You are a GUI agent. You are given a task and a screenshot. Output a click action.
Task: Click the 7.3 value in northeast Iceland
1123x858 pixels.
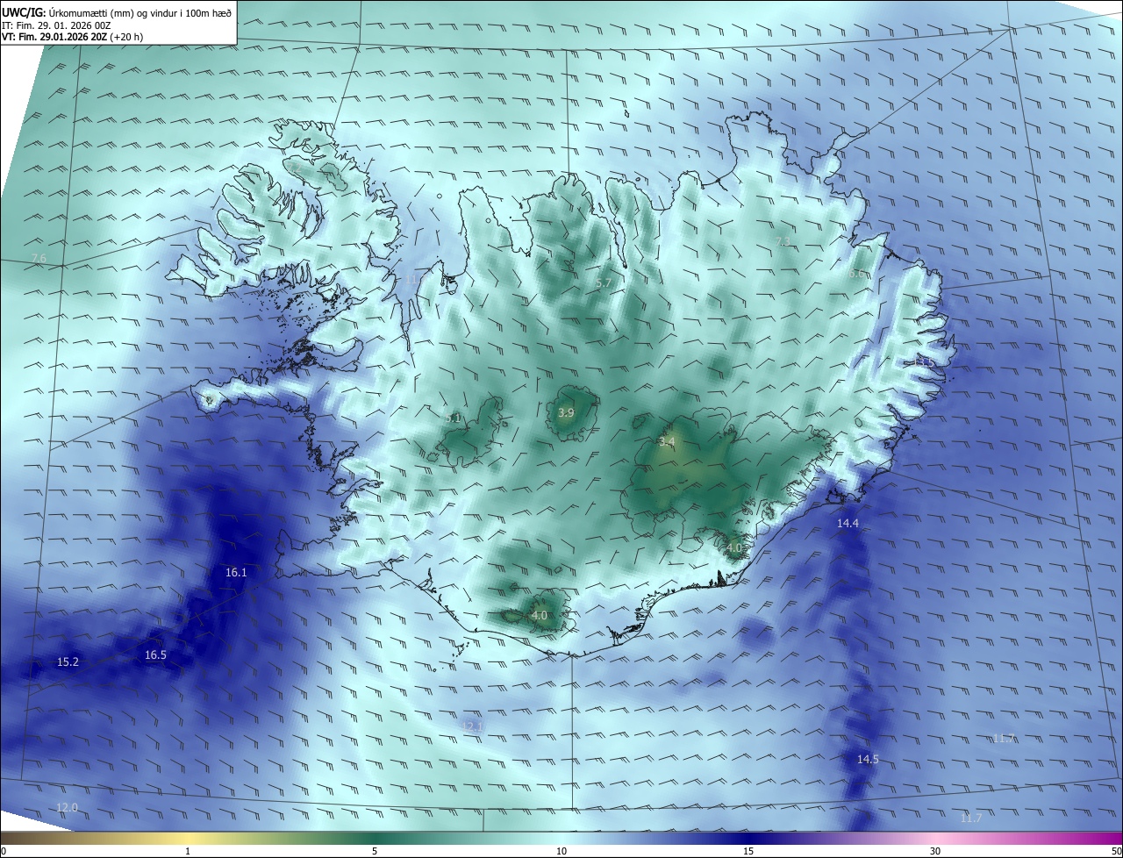[x=783, y=241]
